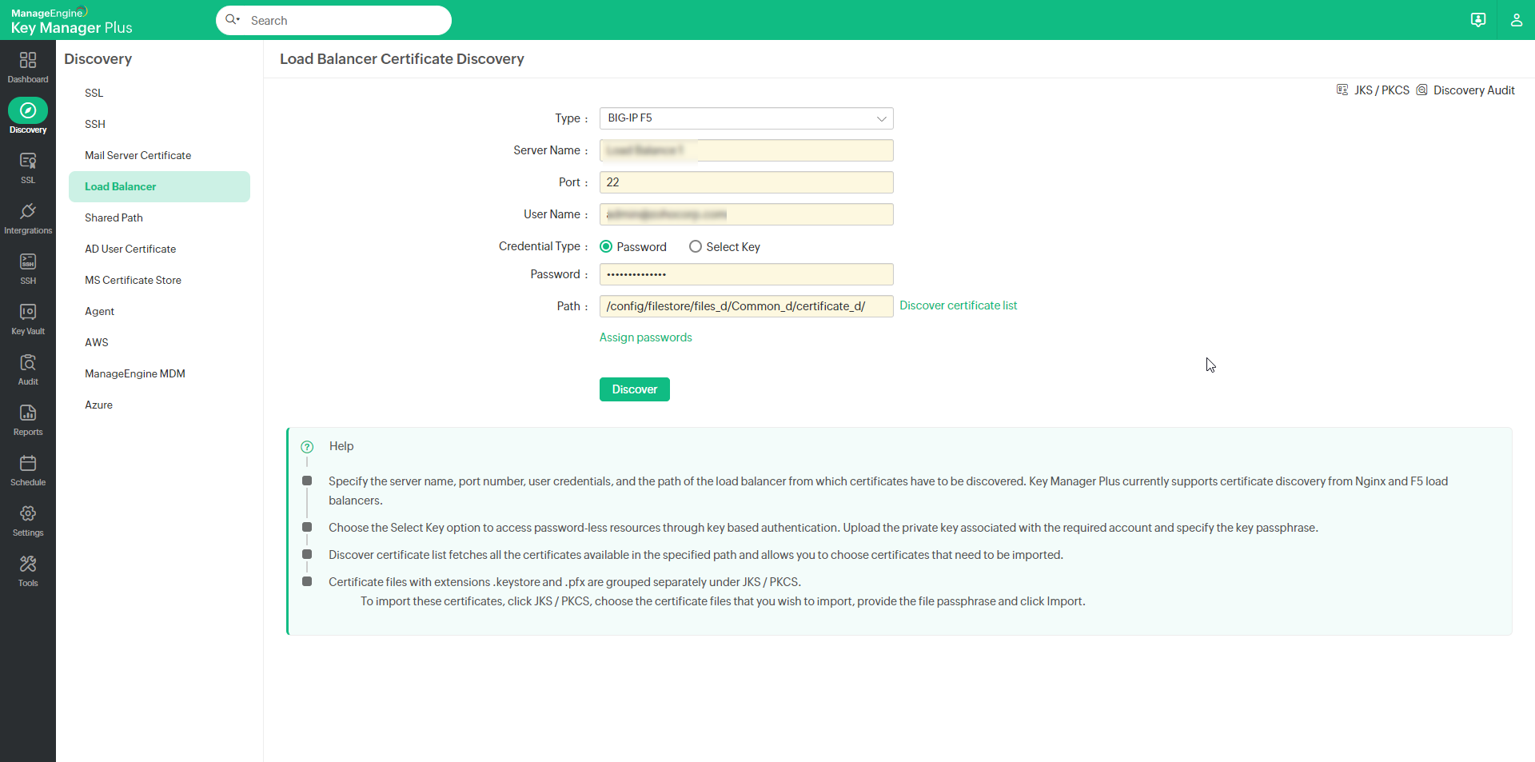Click the Discover button
The height and width of the screenshot is (762, 1535).
(x=634, y=389)
